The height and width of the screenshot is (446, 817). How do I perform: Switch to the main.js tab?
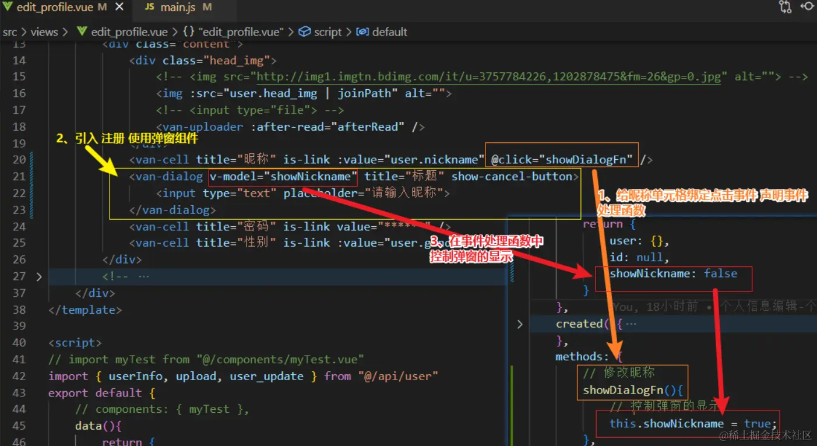(x=178, y=7)
